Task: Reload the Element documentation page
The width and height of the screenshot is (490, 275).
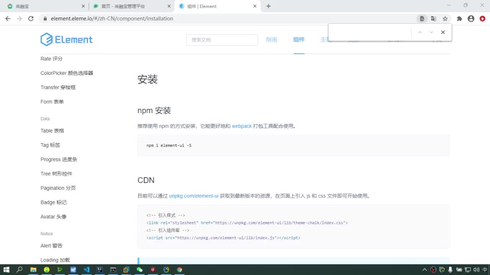Action: pyautogui.click(x=31, y=18)
